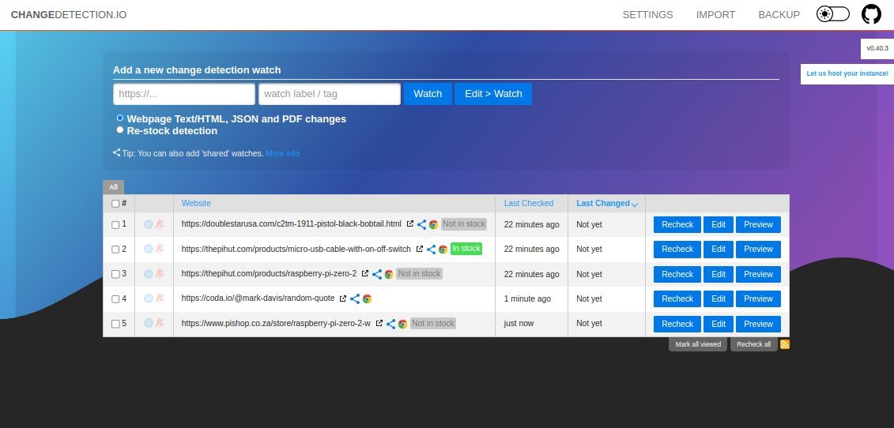Screen dimensions: 894x428
Task: Select the All tag tab
Action: tap(114, 187)
